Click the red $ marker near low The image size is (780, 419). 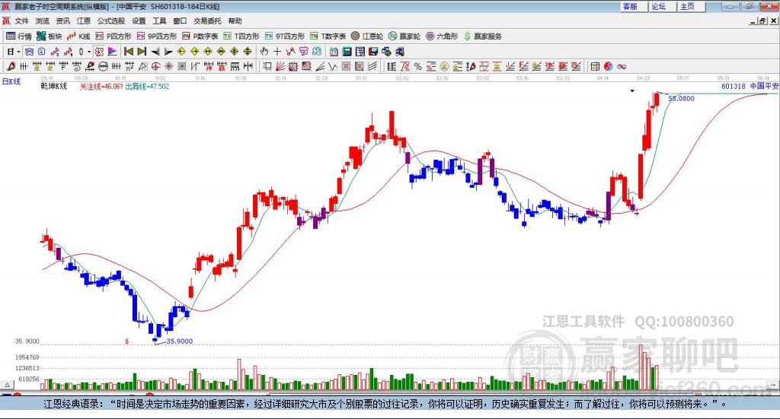127,341
